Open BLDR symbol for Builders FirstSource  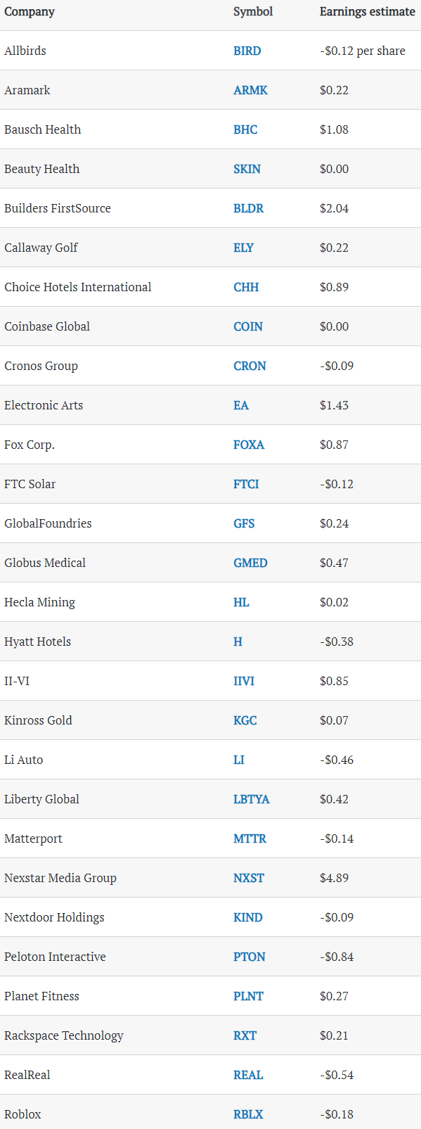click(x=248, y=208)
